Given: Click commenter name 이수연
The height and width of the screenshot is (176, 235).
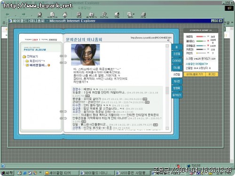Looking at the screenshot, I should point(77,105).
